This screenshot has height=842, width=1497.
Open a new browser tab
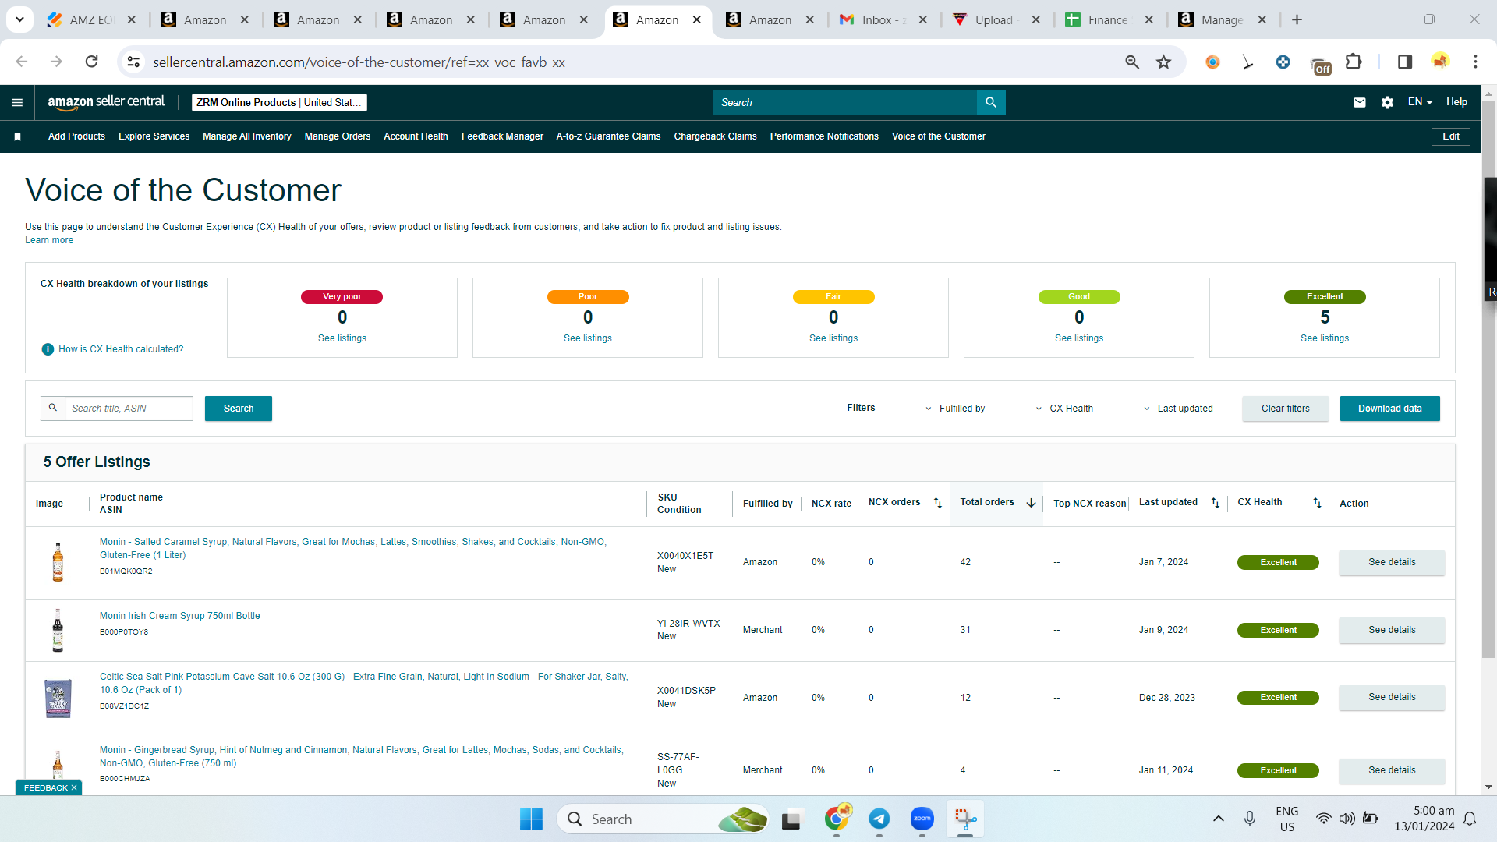1297,19
